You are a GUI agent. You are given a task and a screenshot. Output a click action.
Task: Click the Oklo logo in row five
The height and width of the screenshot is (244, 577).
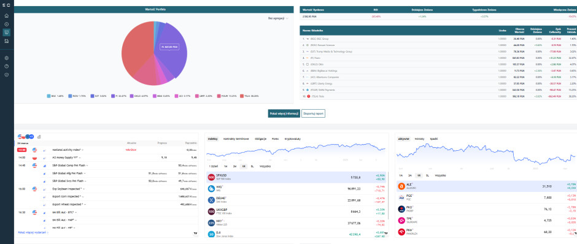tap(308, 64)
